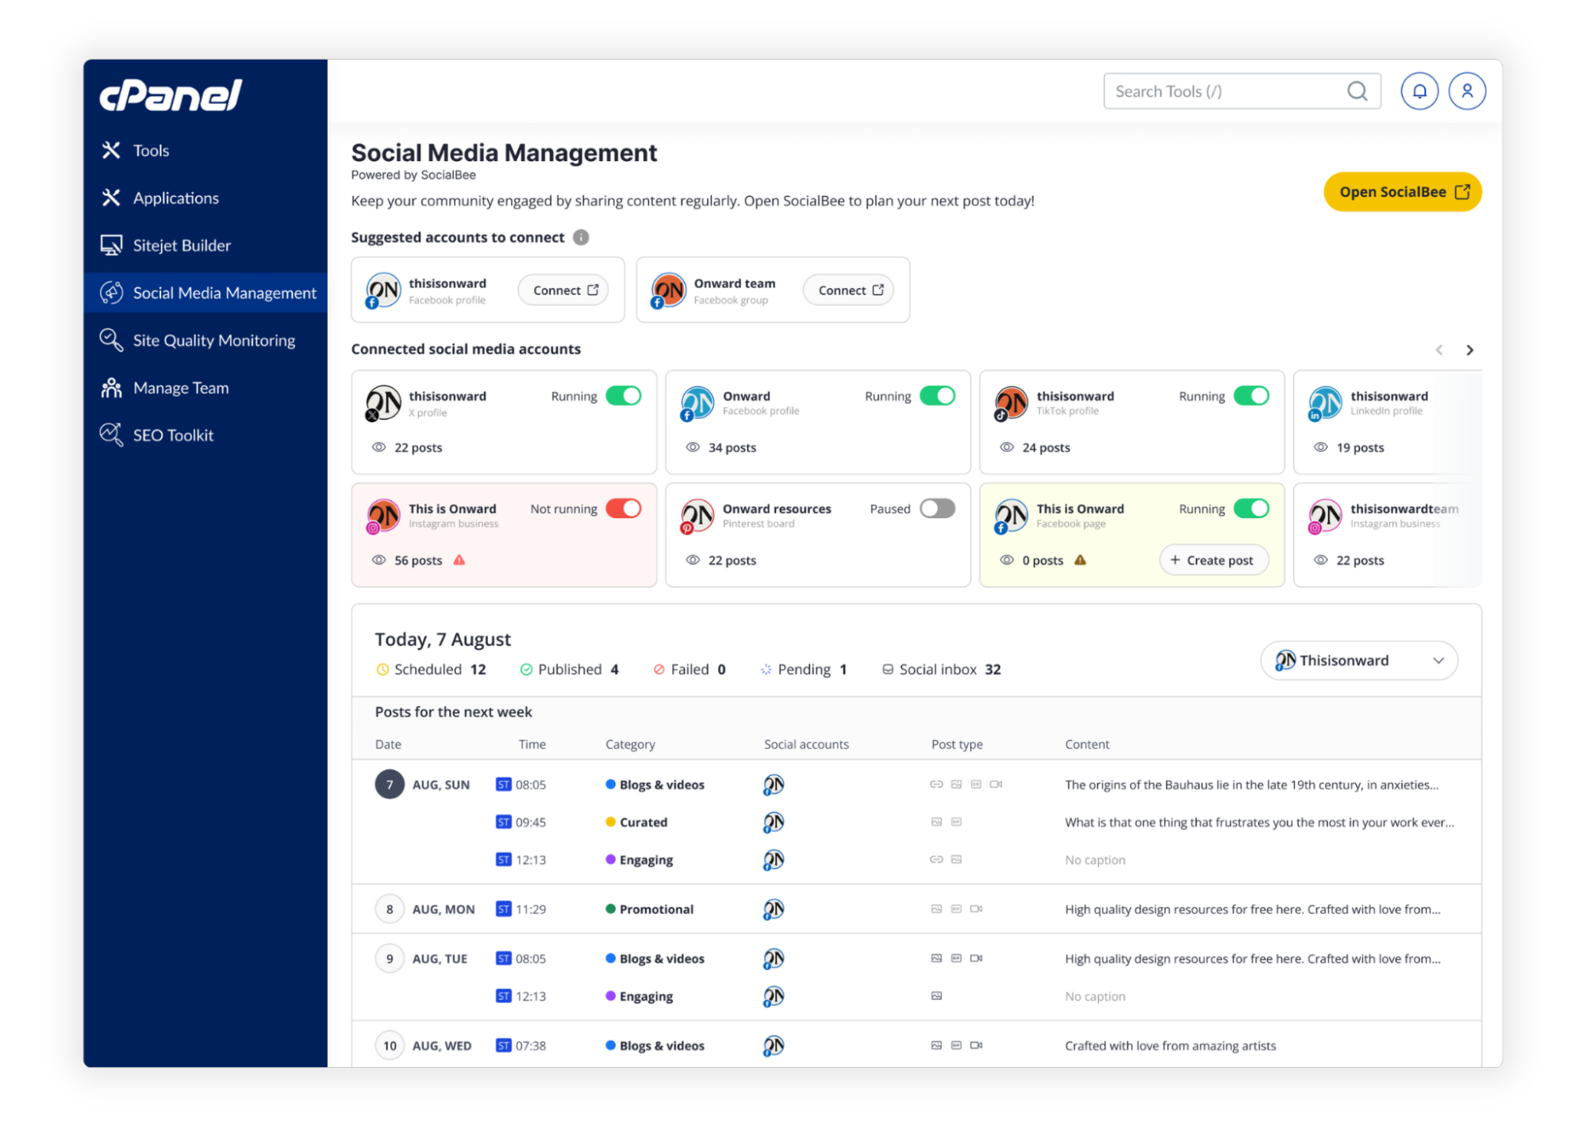Toggle Running switch for Onward Facebook profile
This screenshot has width=1586, height=1128.
[938, 396]
